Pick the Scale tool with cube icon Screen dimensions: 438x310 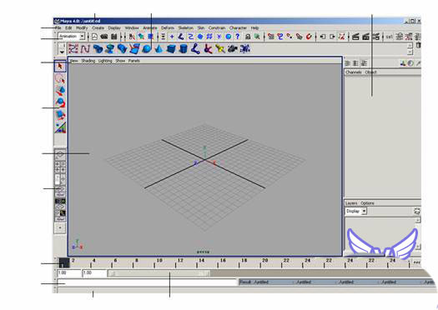pos(60,115)
